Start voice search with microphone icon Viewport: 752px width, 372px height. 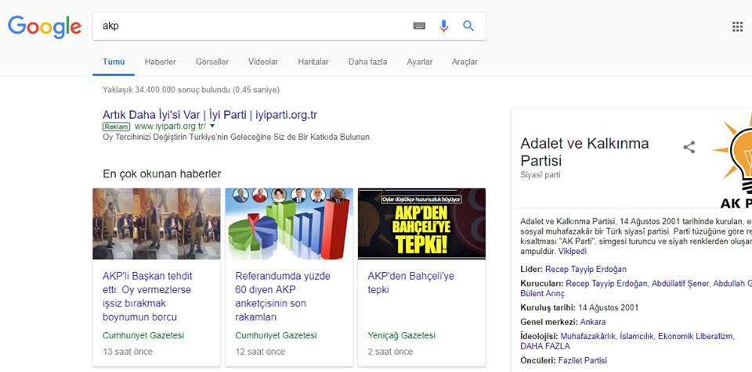444,26
